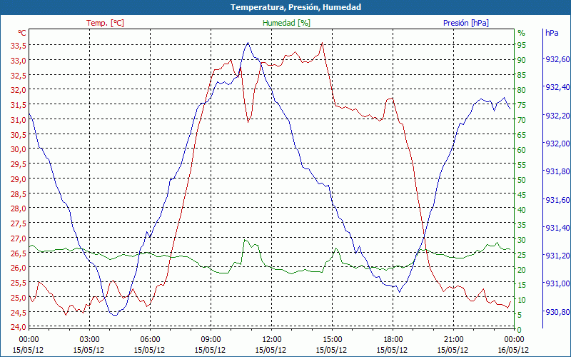Click the '21:00' time axis label

pos(453,340)
